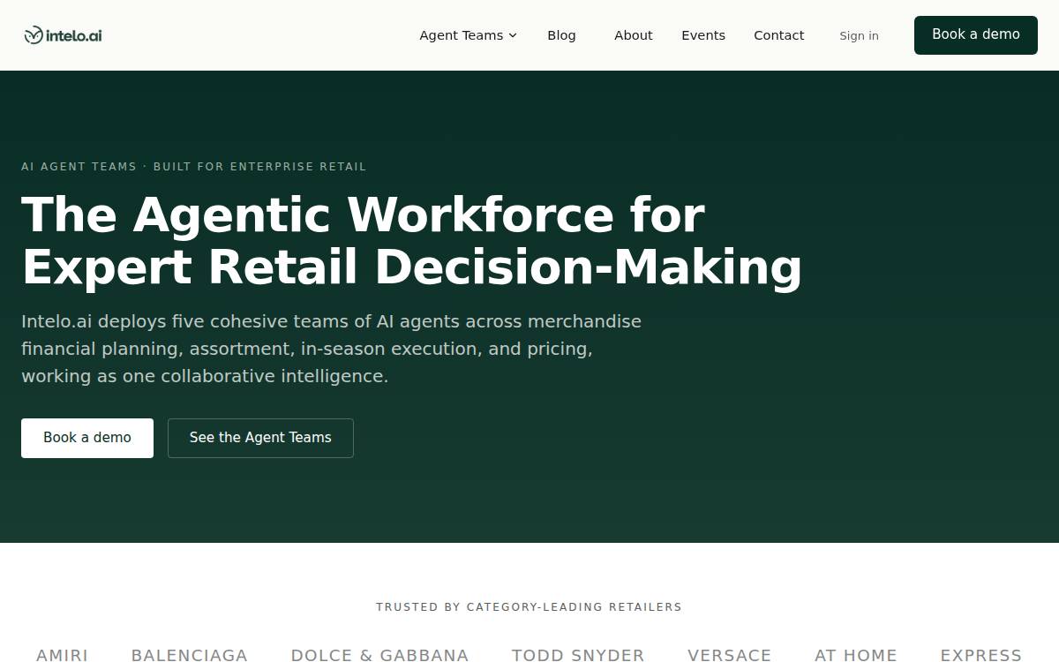The width and height of the screenshot is (1059, 662).
Task: Click See the Agent Teams button
Action: click(260, 438)
